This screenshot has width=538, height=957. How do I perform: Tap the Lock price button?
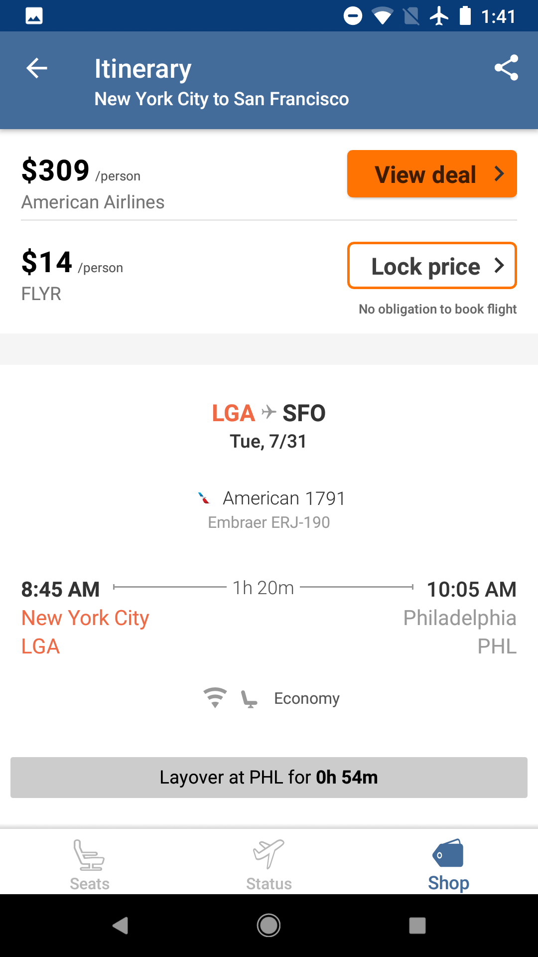[432, 266]
